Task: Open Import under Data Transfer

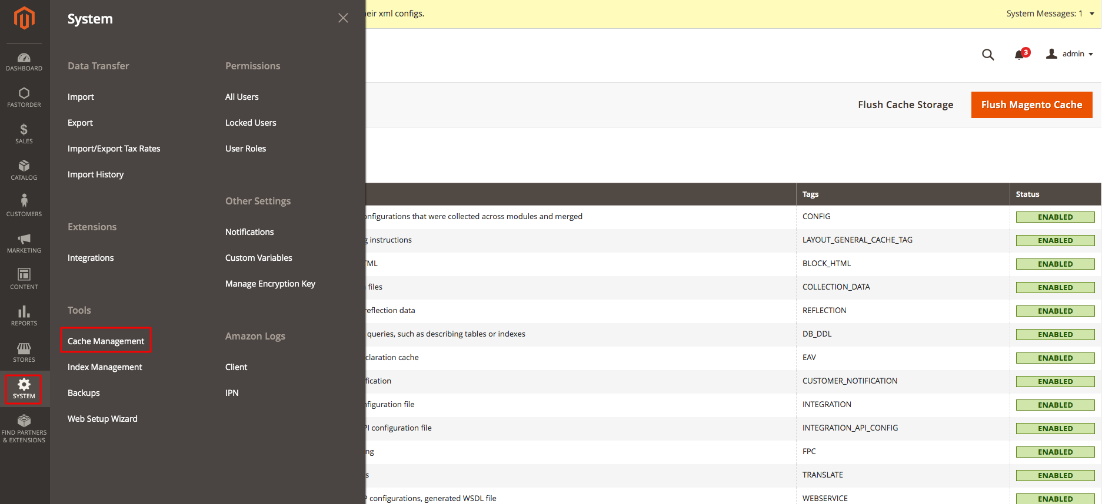Action: (81, 97)
